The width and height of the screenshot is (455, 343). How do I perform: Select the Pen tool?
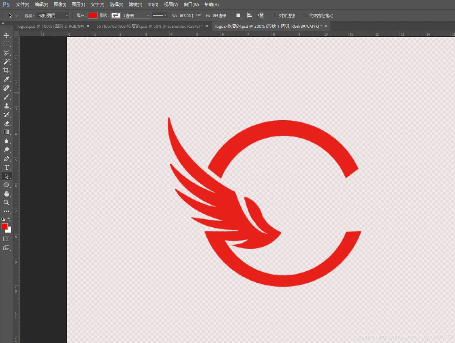coord(6,159)
